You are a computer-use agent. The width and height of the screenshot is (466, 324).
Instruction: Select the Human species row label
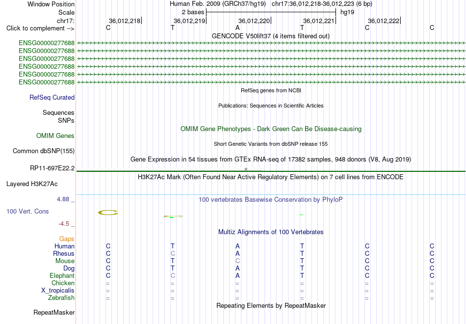[x=64, y=246]
